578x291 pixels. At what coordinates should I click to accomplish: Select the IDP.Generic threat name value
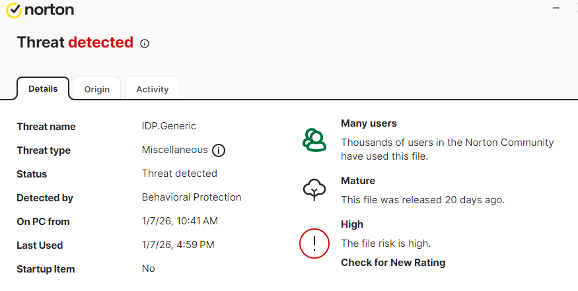coord(168,126)
